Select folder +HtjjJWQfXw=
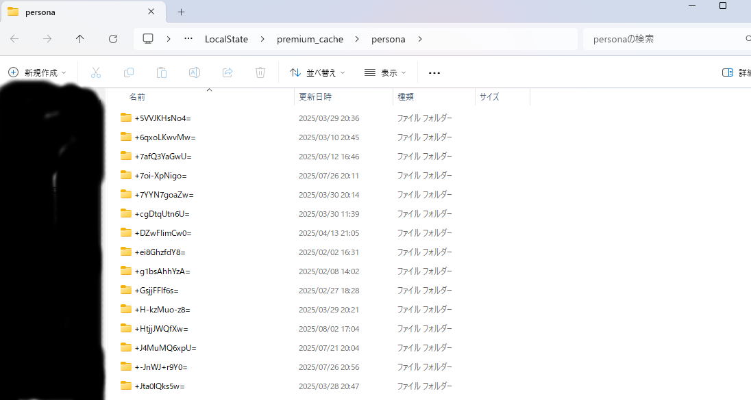Viewport: 751px width, 400px height. (x=162, y=328)
